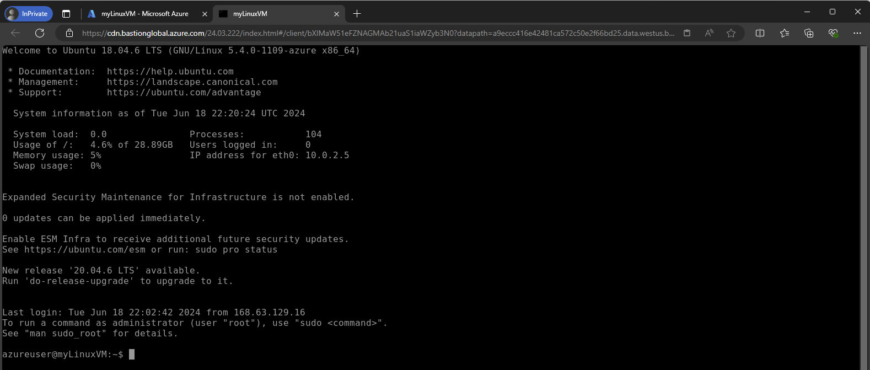Open the Collections icon
This screenshot has height=370, width=870.
point(809,33)
